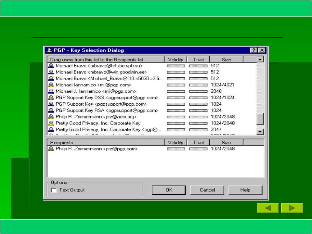Go to next slide with right arrow
Screen dimensions: 312x234
click(x=292, y=208)
